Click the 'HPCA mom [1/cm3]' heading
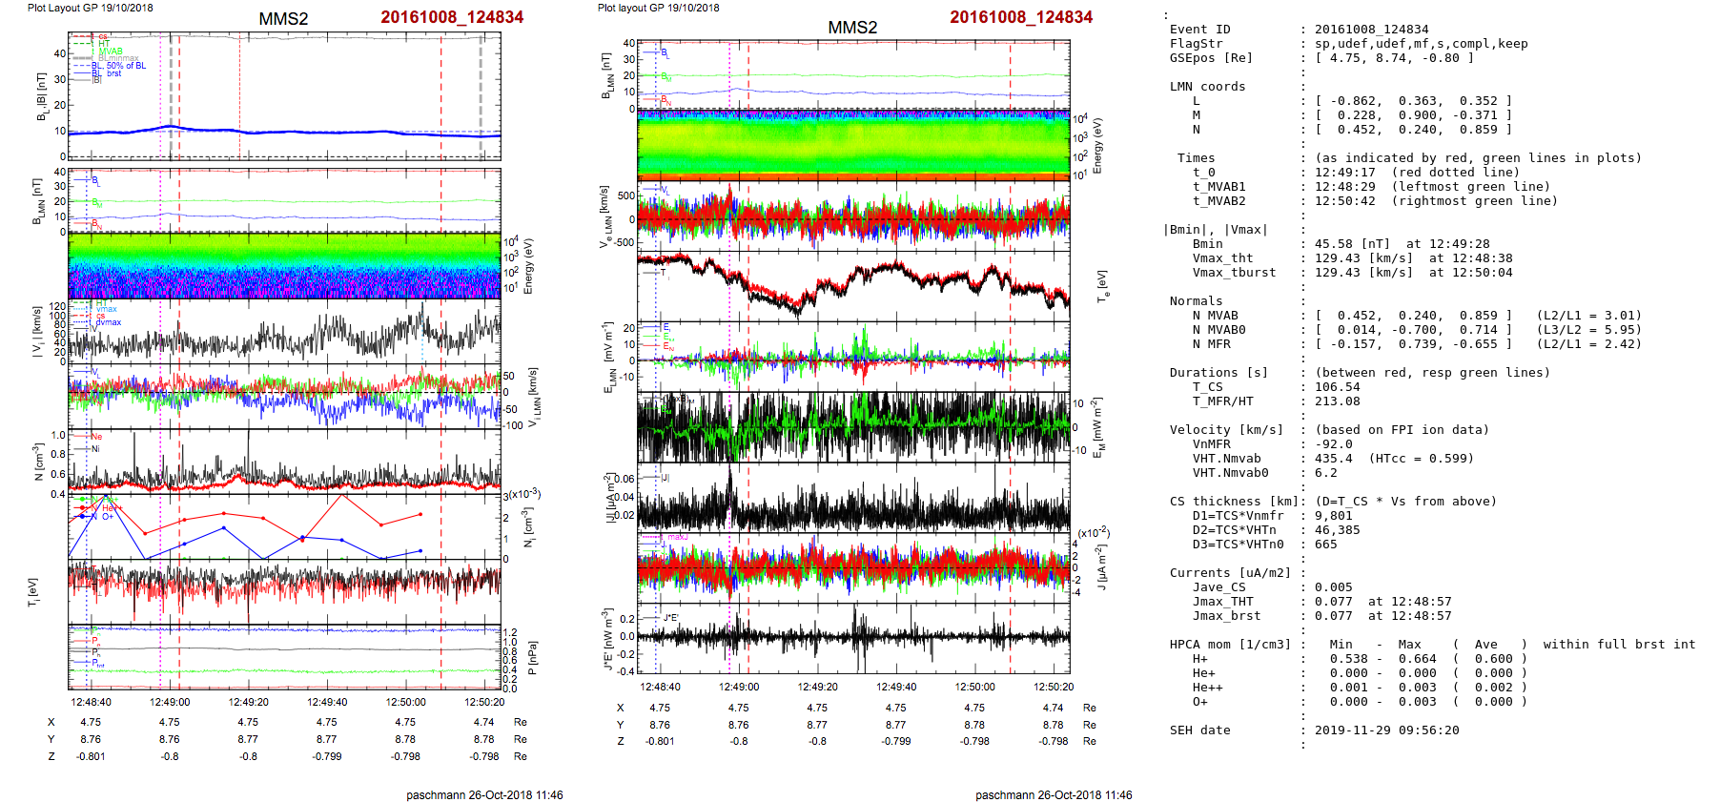This screenshot has height=802, width=1720. (1230, 645)
